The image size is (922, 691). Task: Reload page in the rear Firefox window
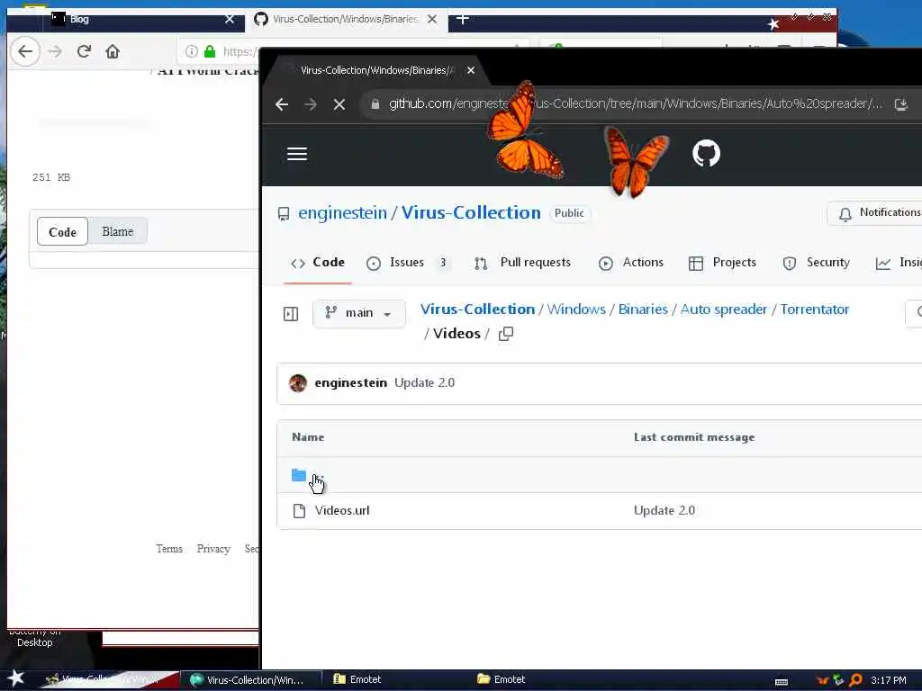pos(84,51)
